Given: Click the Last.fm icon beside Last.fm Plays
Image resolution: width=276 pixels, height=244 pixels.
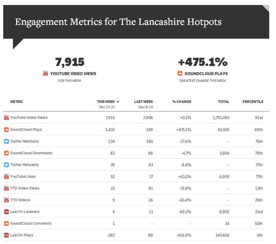Looking at the screenshot, I should (6, 235).
